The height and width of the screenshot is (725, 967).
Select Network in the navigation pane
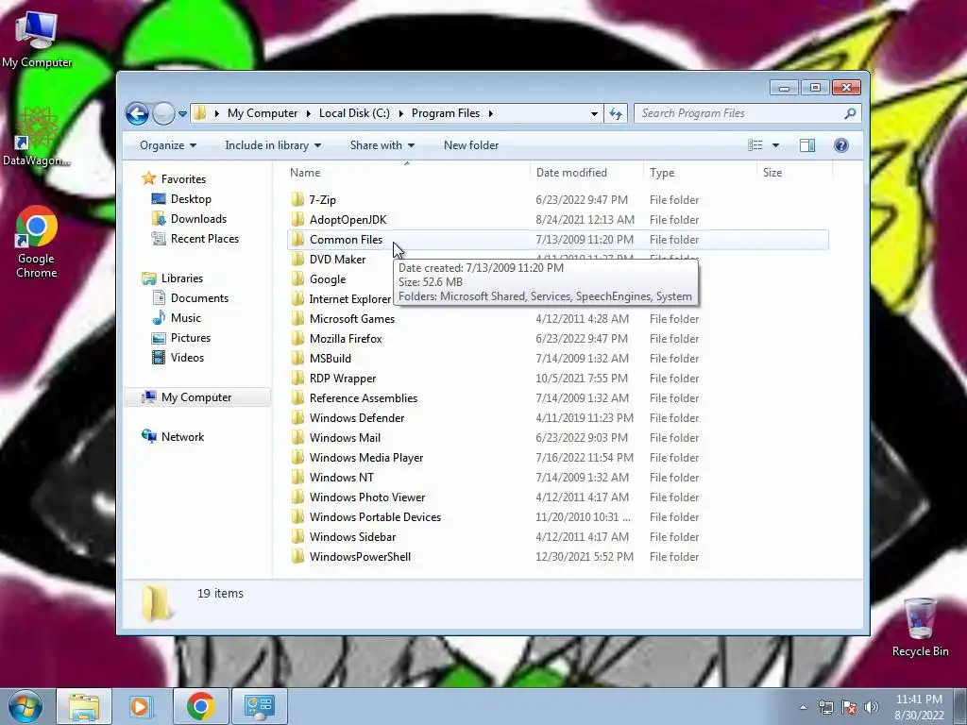click(x=182, y=437)
